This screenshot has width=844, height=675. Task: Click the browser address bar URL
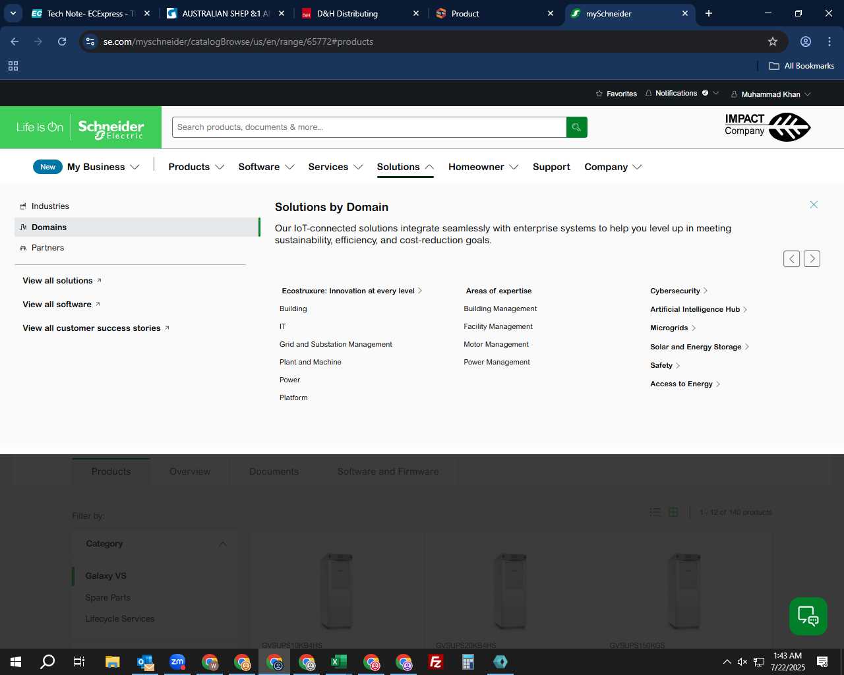tap(238, 42)
